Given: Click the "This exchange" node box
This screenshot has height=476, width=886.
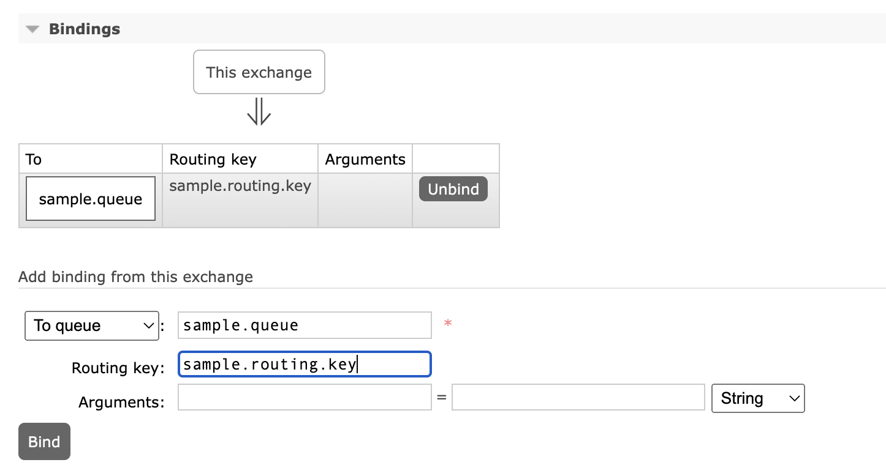Looking at the screenshot, I should (x=259, y=72).
